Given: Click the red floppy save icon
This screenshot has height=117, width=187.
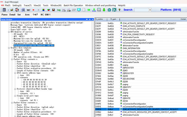Looking at the screenshot, I should pyautogui.click(x=53, y=10).
